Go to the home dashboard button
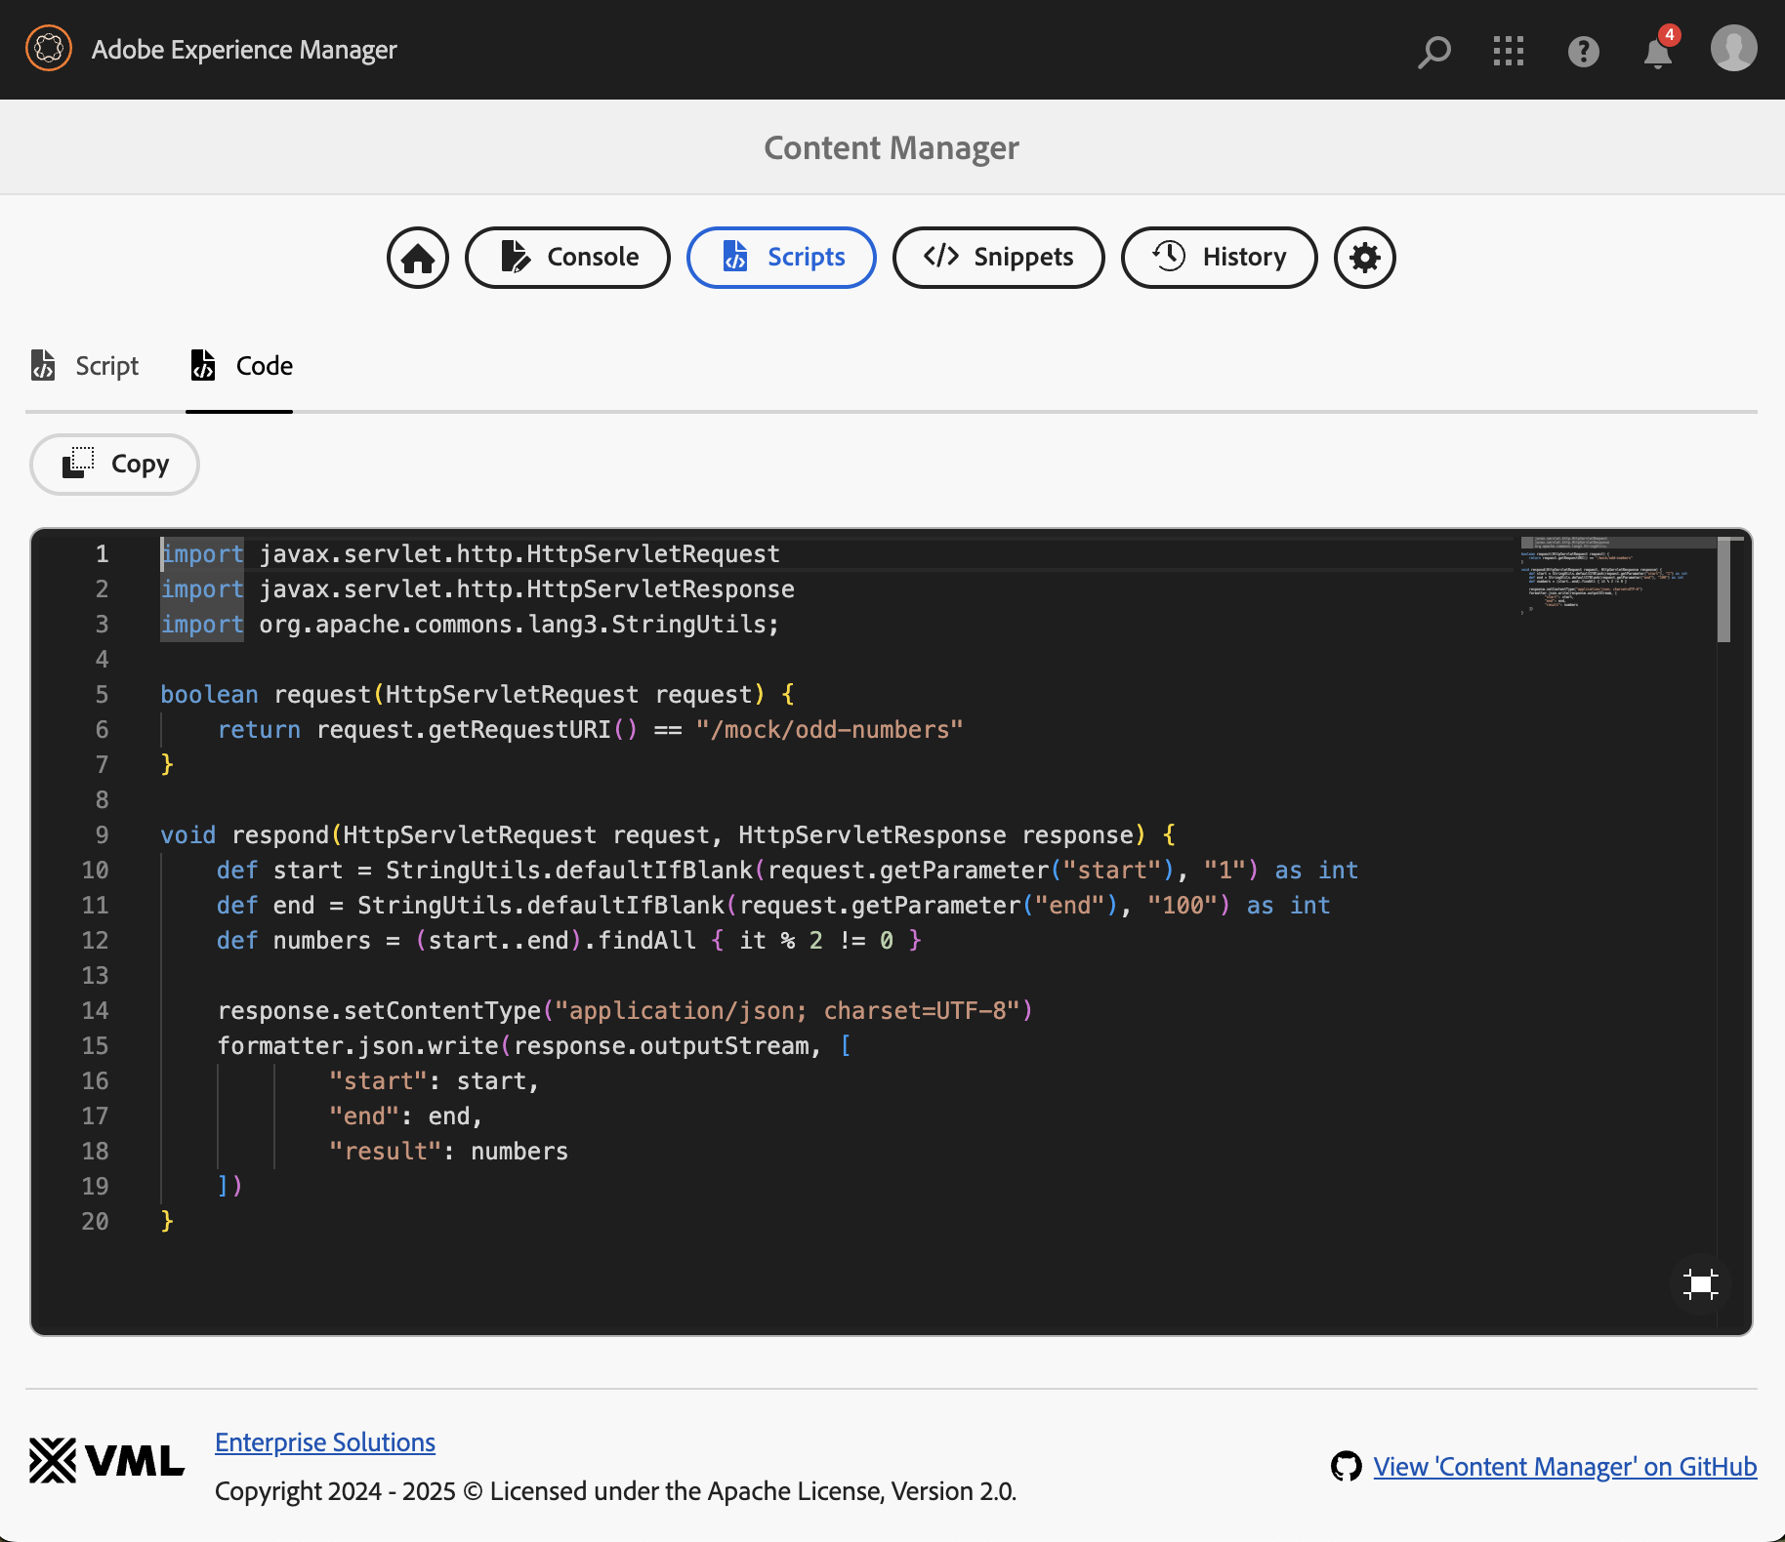The width and height of the screenshot is (1785, 1542). click(x=418, y=258)
